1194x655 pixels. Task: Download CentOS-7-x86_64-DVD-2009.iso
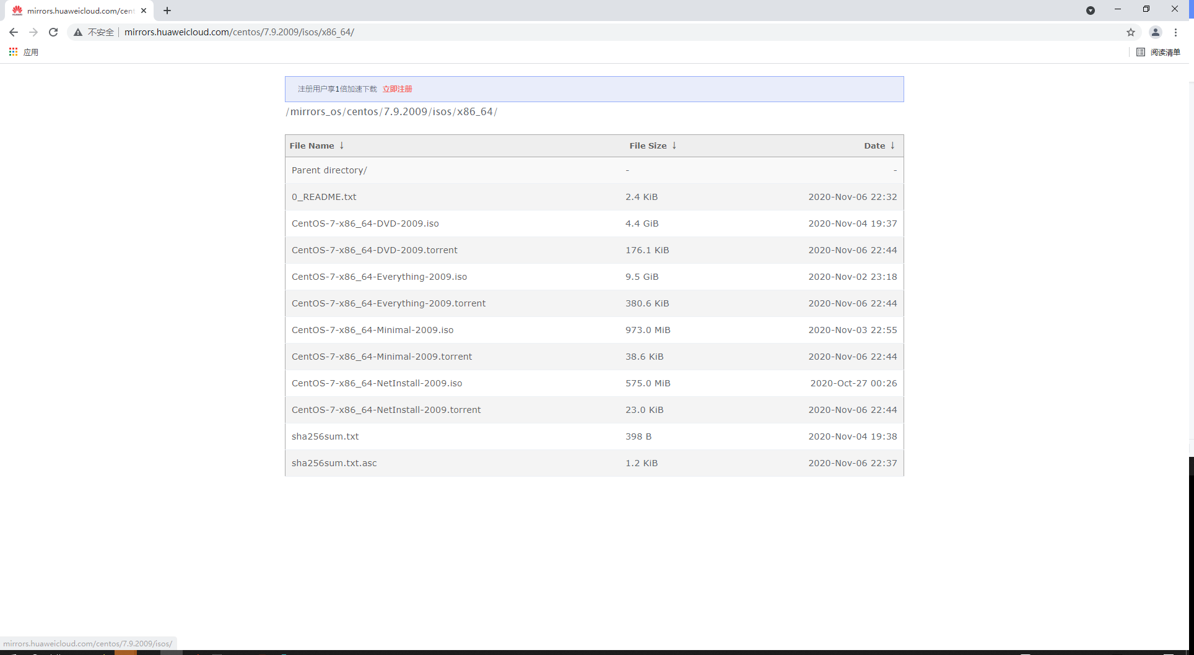pyautogui.click(x=365, y=223)
